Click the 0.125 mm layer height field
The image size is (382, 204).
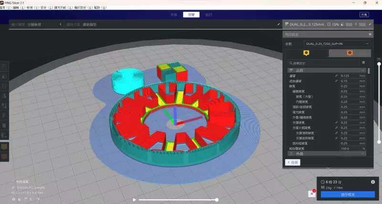click(353, 76)
